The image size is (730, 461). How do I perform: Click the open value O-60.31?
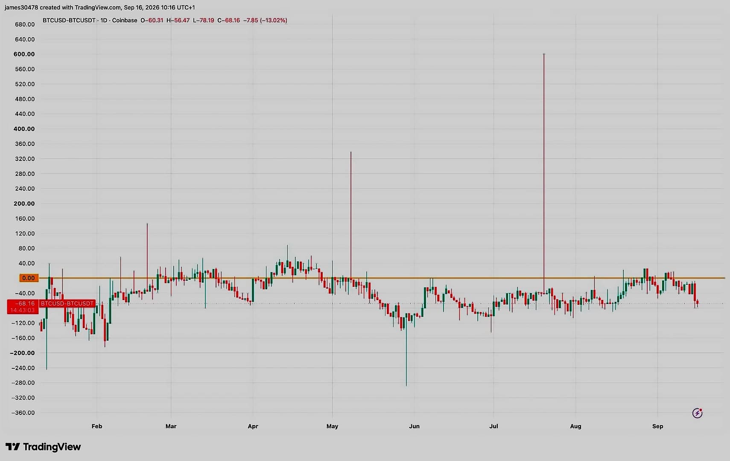(x=152, y=20)
